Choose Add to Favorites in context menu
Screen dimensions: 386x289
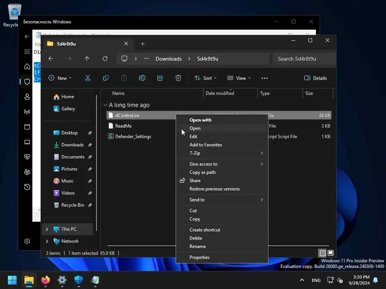click(x=222, y=145)
